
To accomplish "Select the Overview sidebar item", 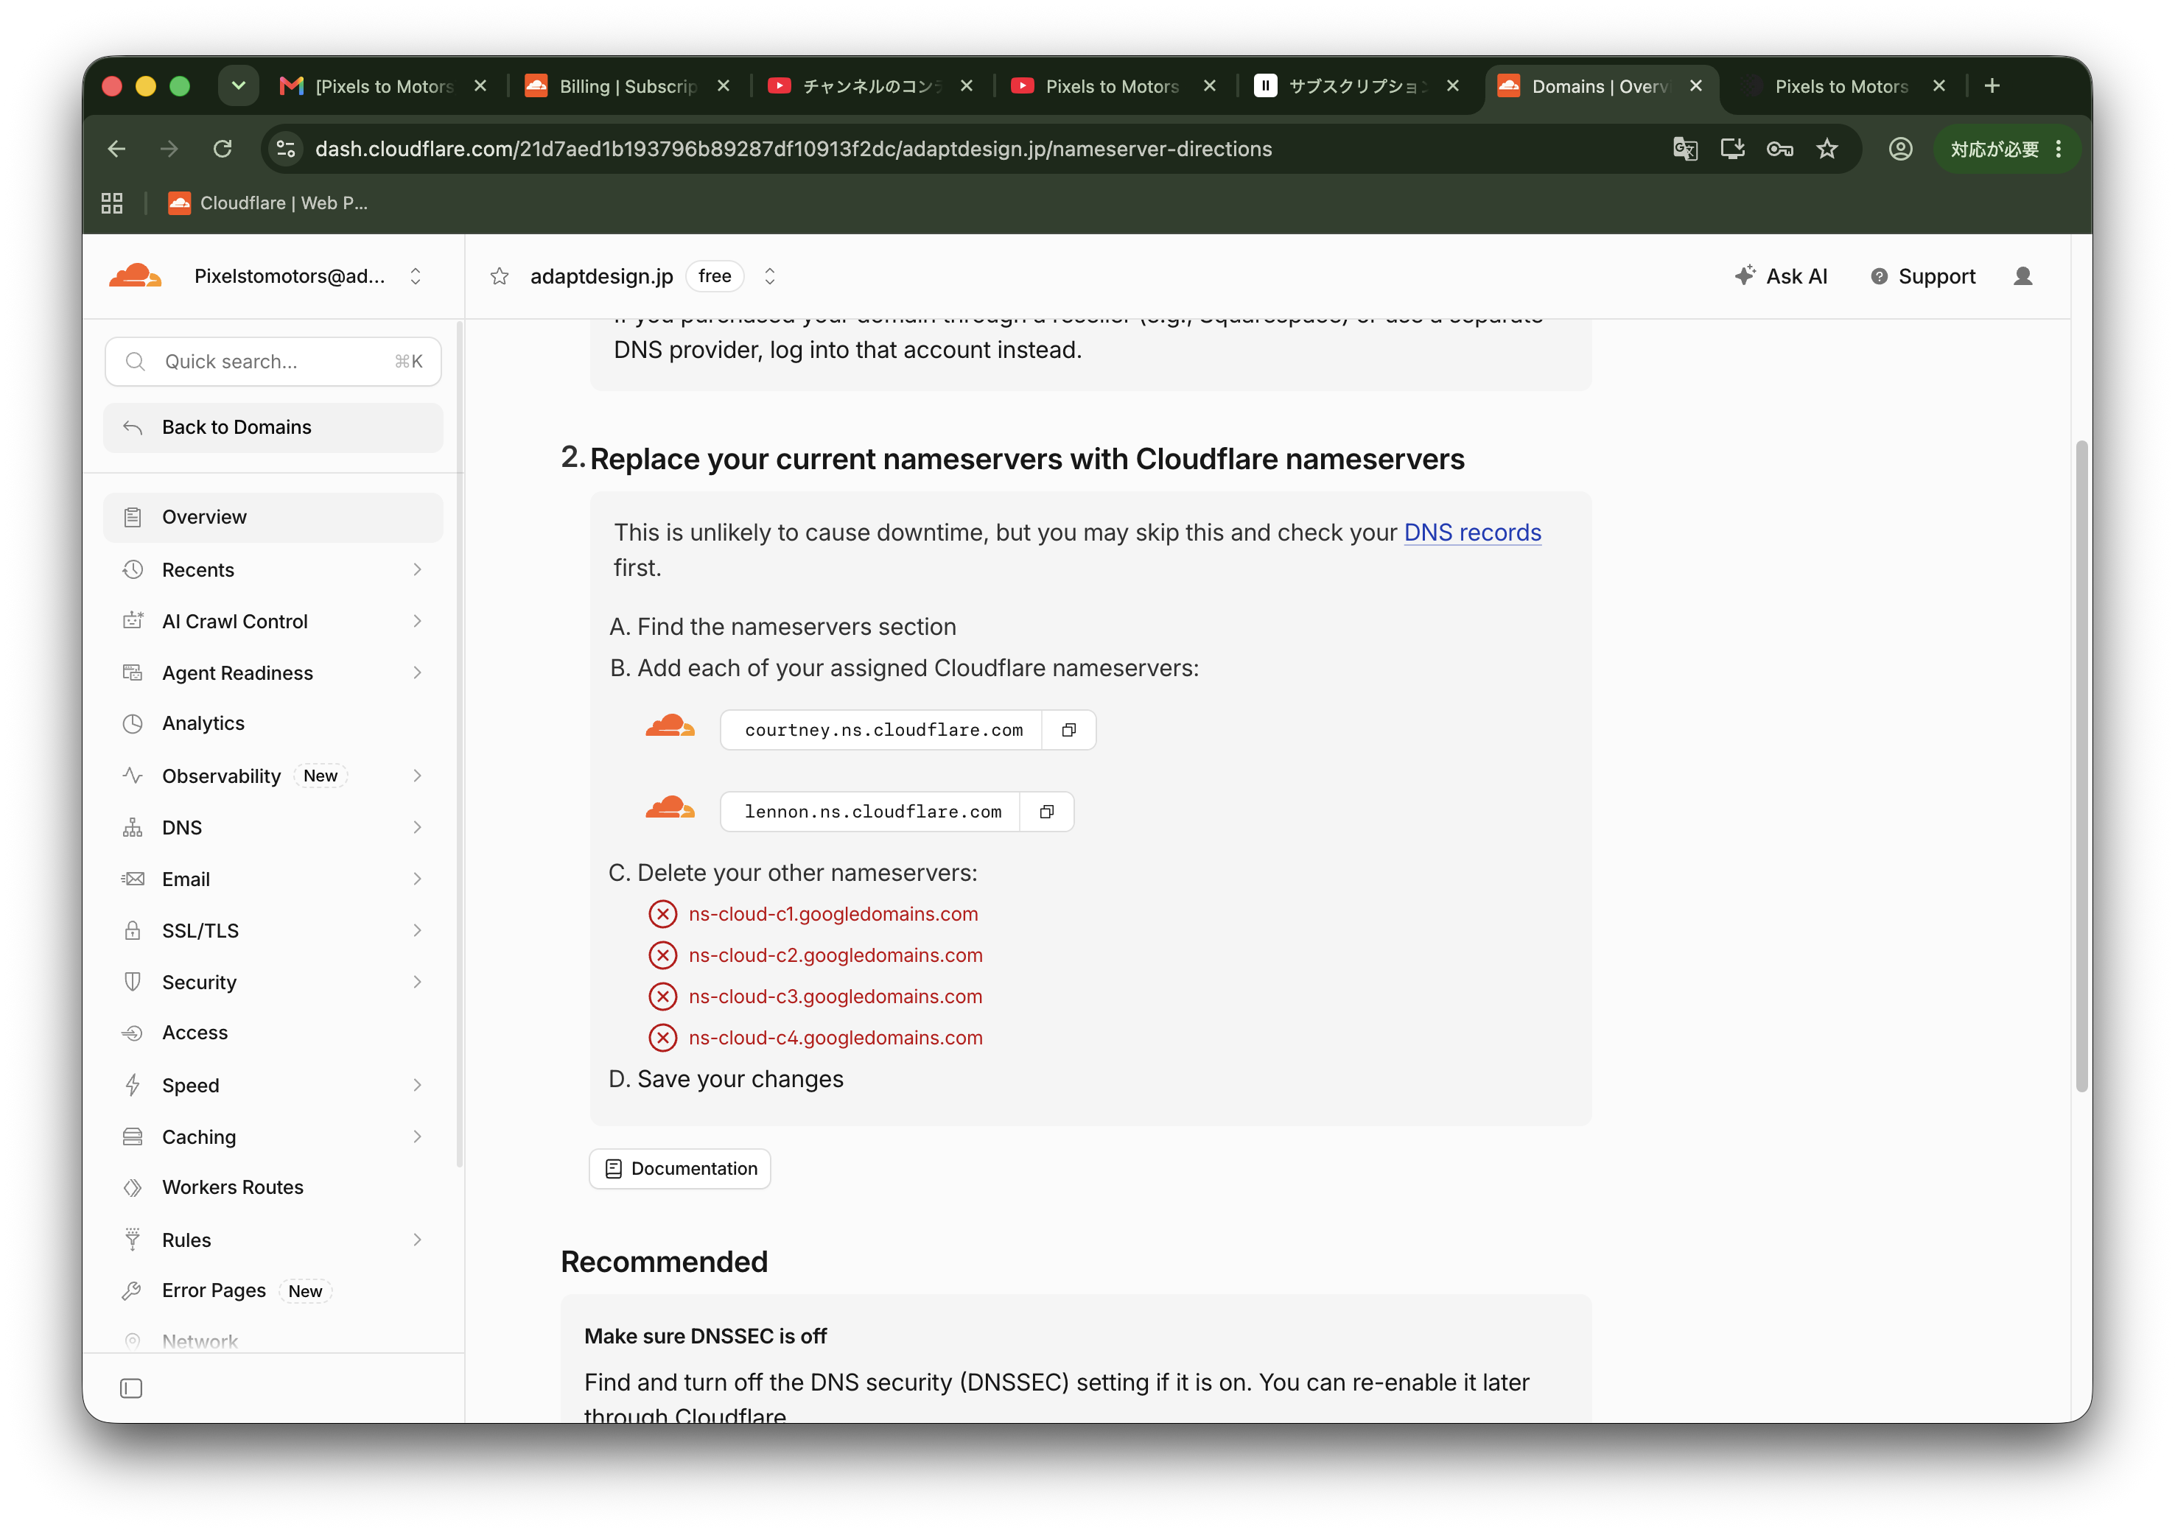I will pyautogui.click(x=273, y=517).
